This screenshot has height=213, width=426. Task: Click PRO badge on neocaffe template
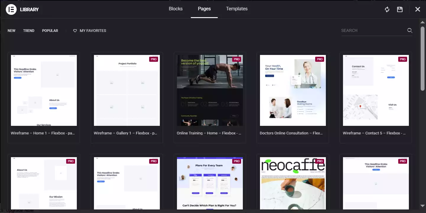click(x=319, y=161)
